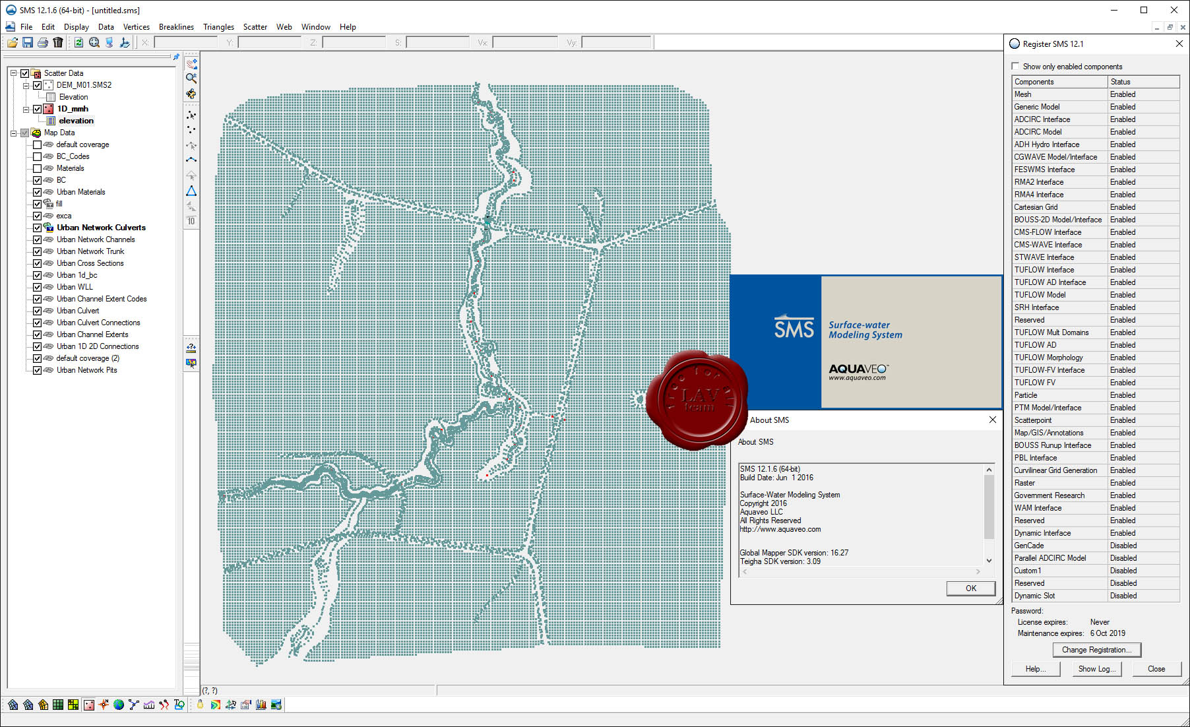
Task: Click the GIS module globe icon
Action: tap(119, 705)
